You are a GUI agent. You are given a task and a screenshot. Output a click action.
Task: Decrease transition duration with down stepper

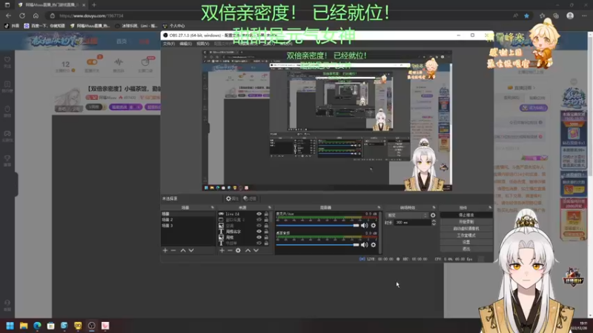434,224
